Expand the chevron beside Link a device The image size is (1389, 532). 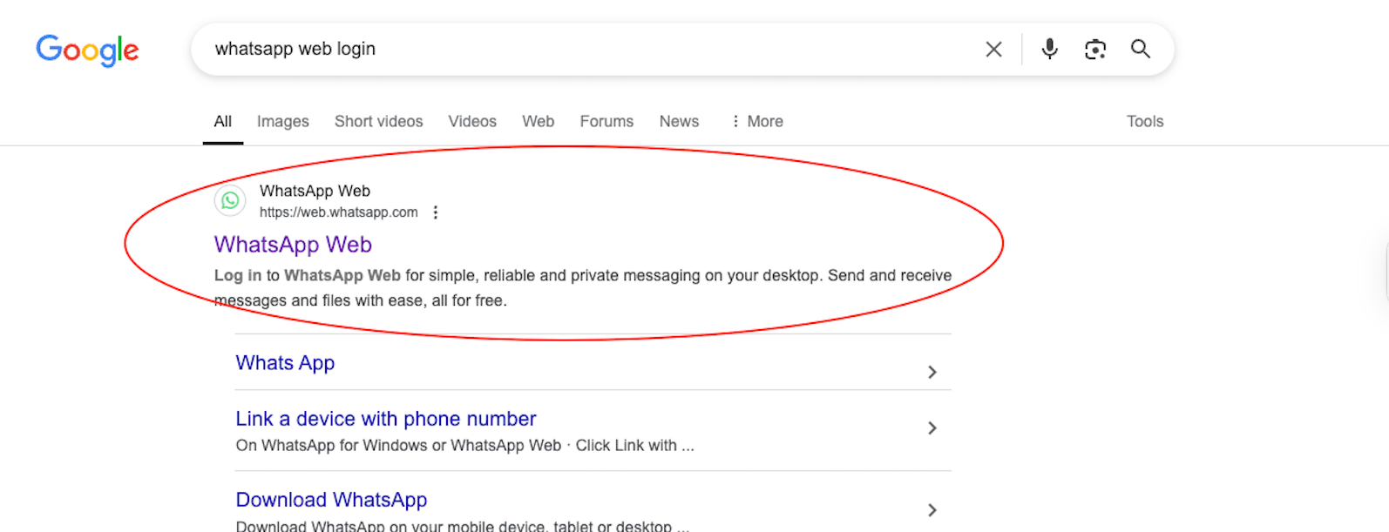click(932, 428)
